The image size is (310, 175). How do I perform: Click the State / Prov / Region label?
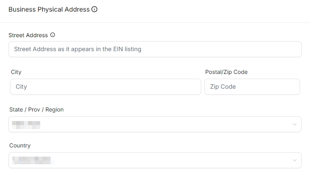tap(36, 109)
